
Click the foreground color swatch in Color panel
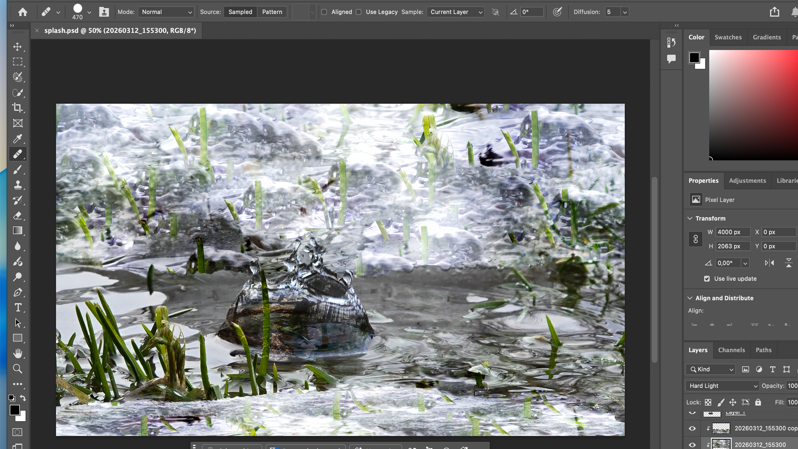coord(694,57)
